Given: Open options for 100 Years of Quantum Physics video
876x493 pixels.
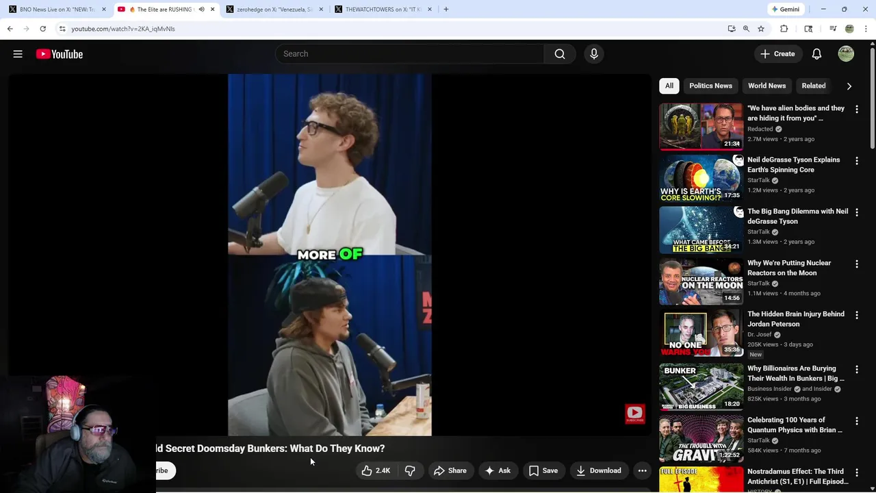Looking at the screenshot, I should coord(856,421).
